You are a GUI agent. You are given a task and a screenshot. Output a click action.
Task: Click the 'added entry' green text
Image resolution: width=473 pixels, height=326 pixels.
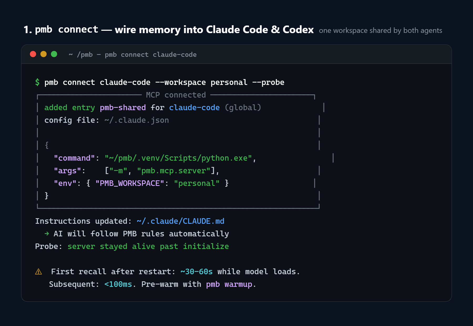pos(70,108)
